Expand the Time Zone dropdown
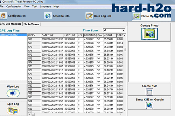The height and width of the screenshot is (116, 175). pos(123,30)
